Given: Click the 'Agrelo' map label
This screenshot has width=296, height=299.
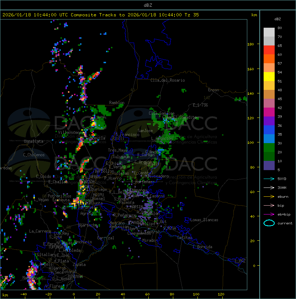Looking at the screenshot, I should (87, 213).
